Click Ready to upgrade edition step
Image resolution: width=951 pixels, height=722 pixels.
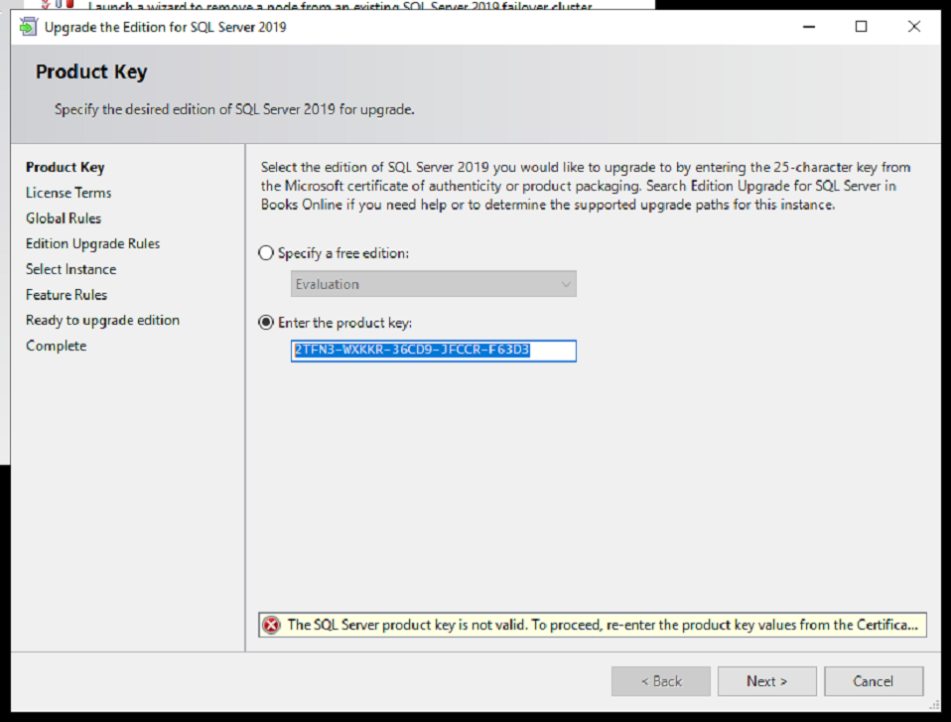click(x=102, y=320)
